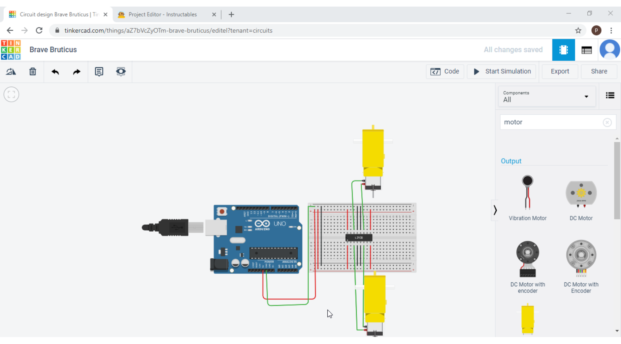Click the Output category heading

511,161
